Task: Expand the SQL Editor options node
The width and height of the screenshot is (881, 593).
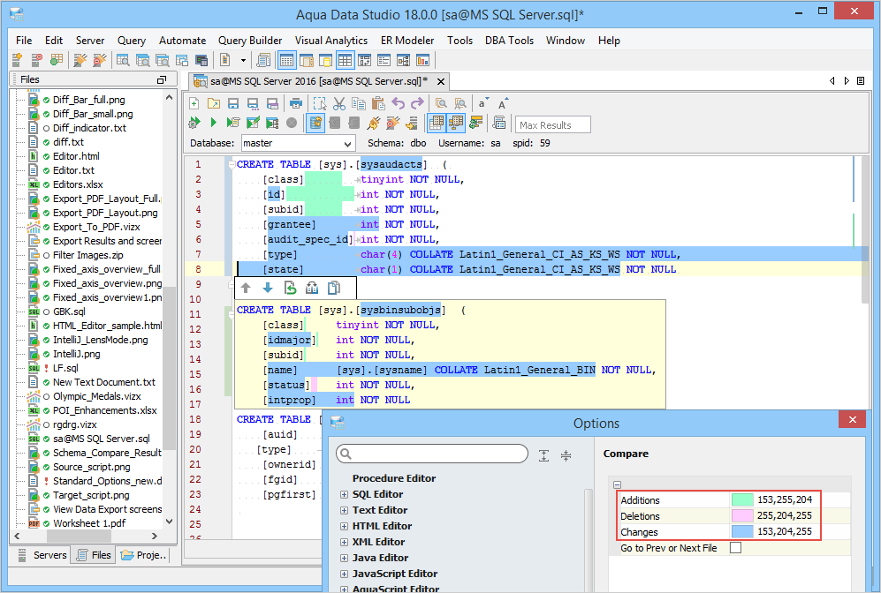Action: tap(345, 494)
